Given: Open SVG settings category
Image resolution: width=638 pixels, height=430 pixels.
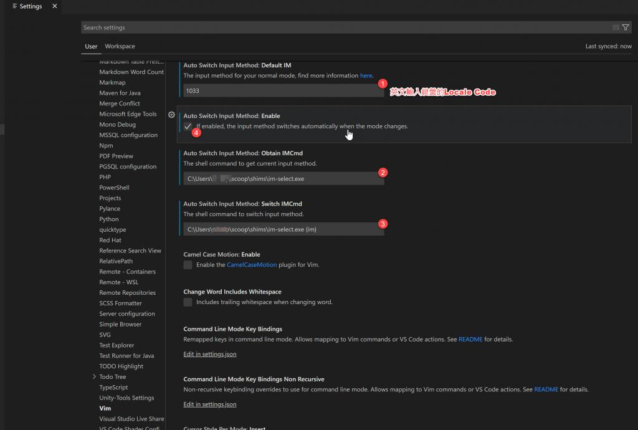Looking at the screenshot, I should 105,335.
